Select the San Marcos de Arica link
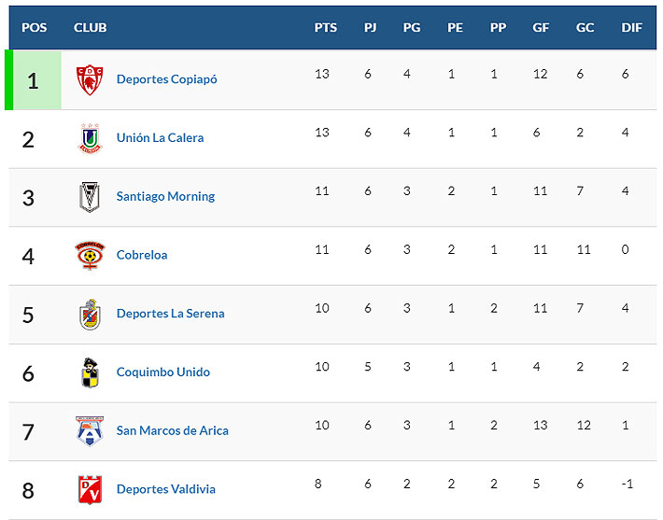The image size is (663, 520). coord(172,430)
